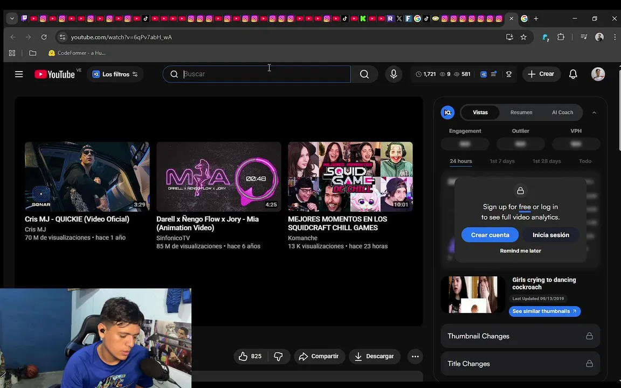The width and height of the screenshot is (621, 388).
Task: Open the Chrome three-dot menu
Action: 615,37
